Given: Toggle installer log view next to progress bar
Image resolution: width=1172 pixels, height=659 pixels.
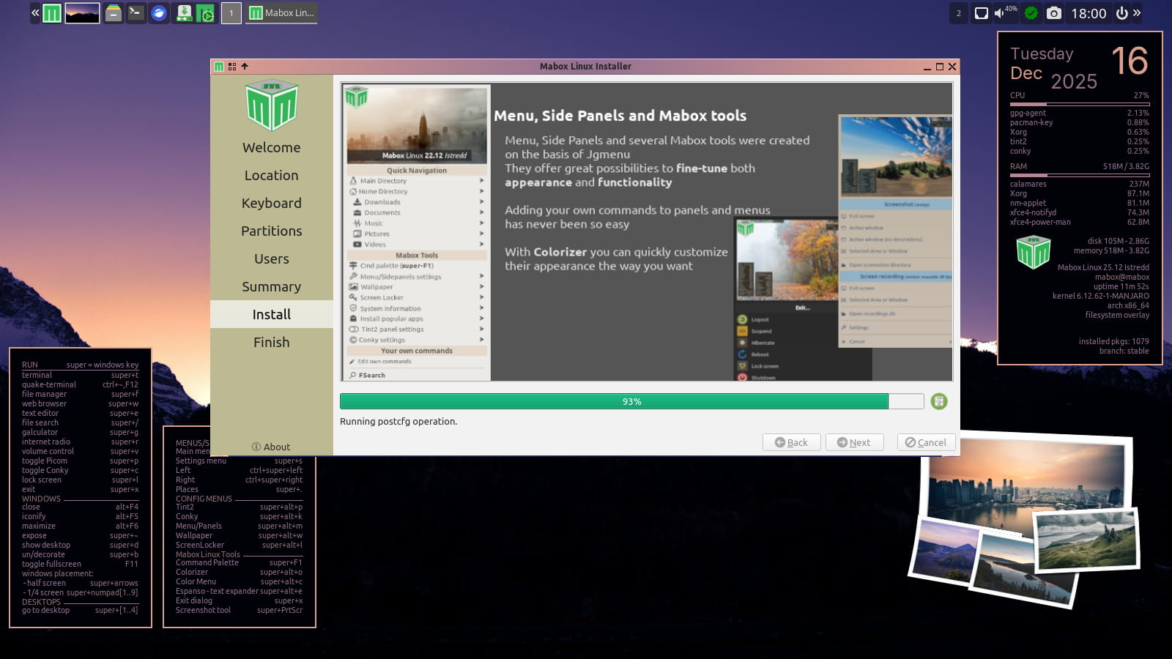Looking at the screenshot, I should (x=939, y=401).
